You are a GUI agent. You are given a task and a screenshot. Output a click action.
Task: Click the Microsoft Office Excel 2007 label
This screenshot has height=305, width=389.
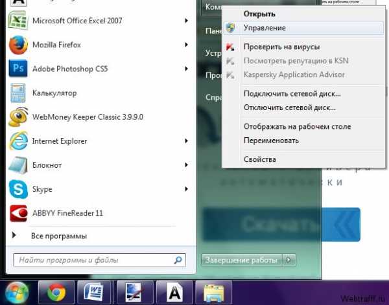(77, 21)
